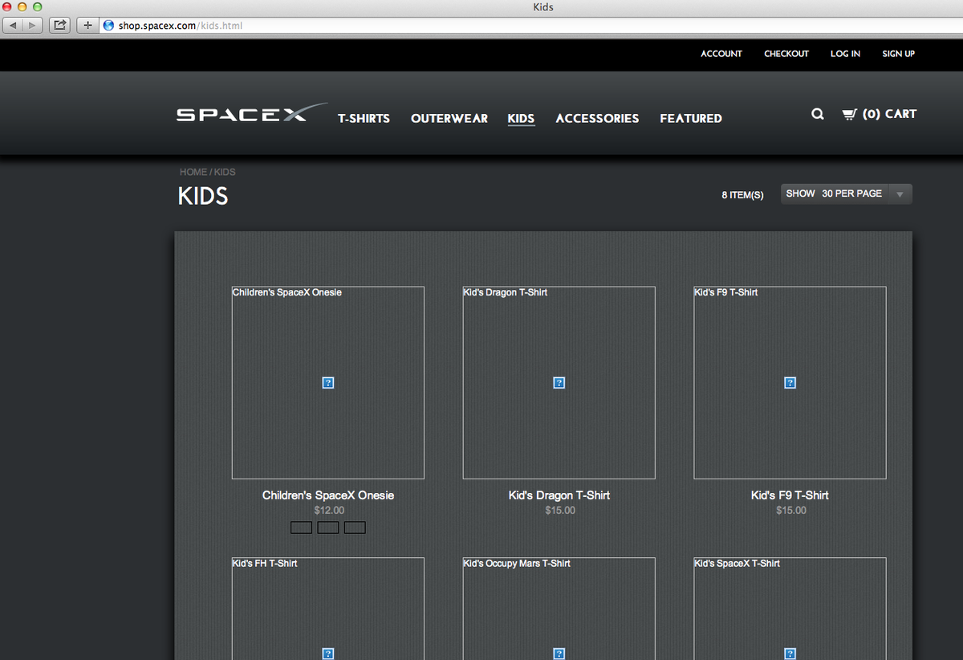Click the globe site icon in address bar

tap(109, 26)
